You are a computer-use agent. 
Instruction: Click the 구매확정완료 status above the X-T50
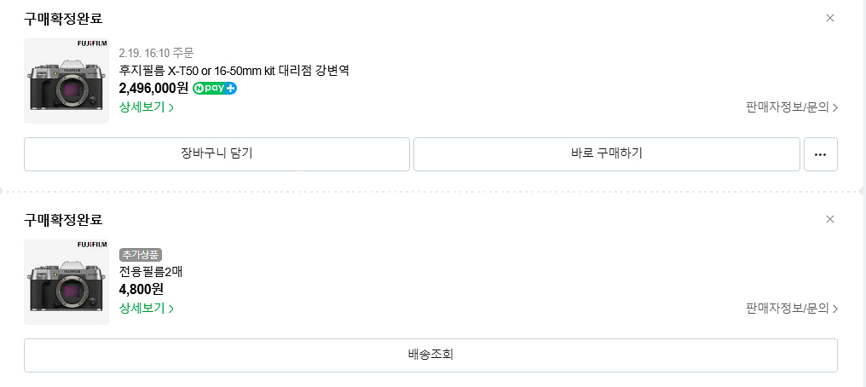click(63, 18)
